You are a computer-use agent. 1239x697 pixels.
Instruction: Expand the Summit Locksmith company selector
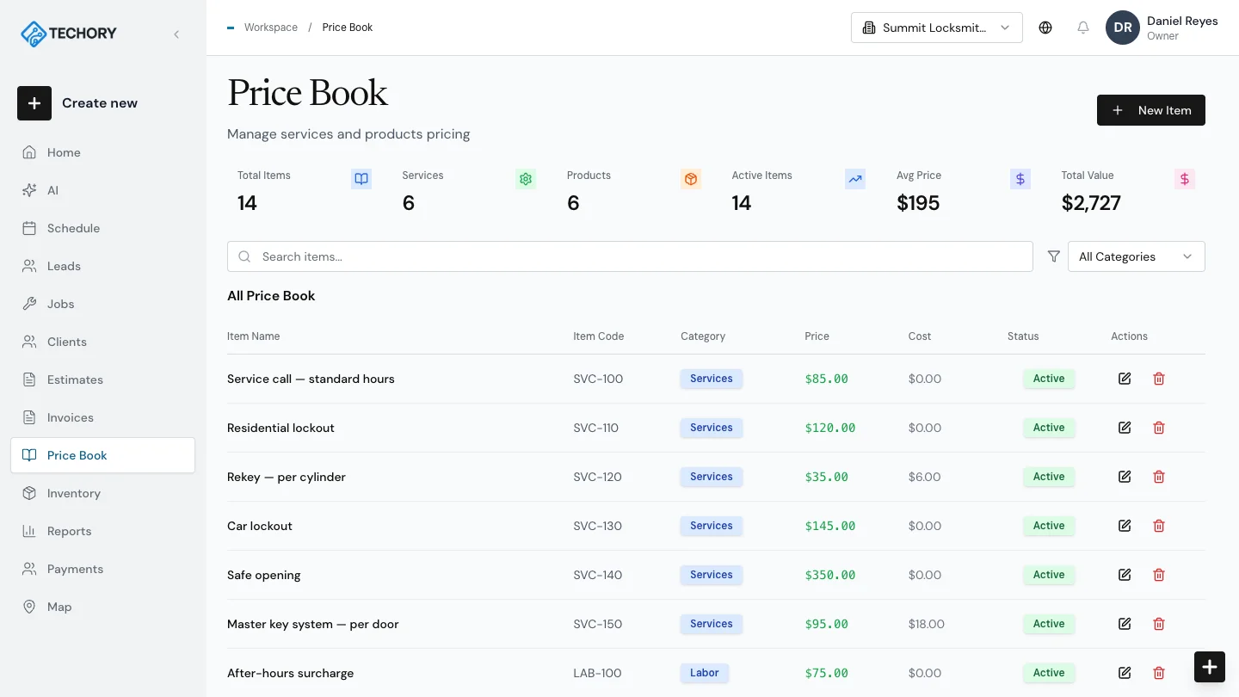pyautogui.click(x=936, y=28)
